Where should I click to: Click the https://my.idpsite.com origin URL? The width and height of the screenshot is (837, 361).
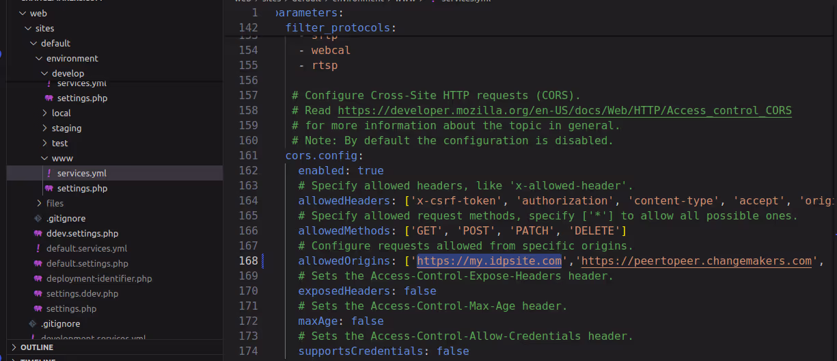(489, 261)
